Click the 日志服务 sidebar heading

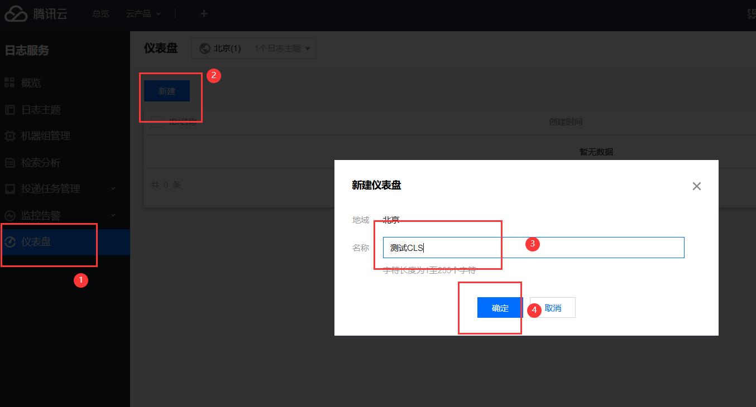click(x=27, y=50)
